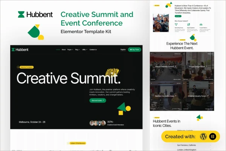Click the "357K+" attendee count

coord(110,122)
